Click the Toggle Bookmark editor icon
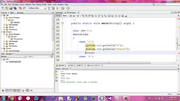This screenshot has height=101, width=180. 105,16
